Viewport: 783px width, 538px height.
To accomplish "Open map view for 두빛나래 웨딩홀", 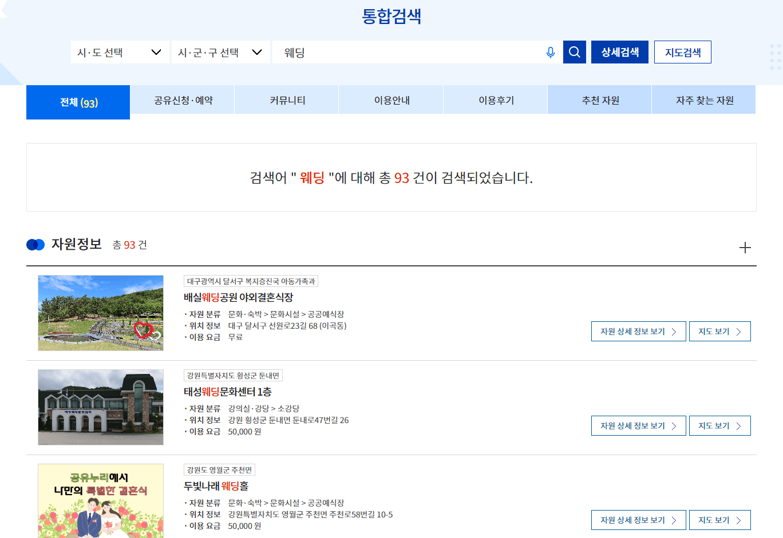I will coord(719,519).
